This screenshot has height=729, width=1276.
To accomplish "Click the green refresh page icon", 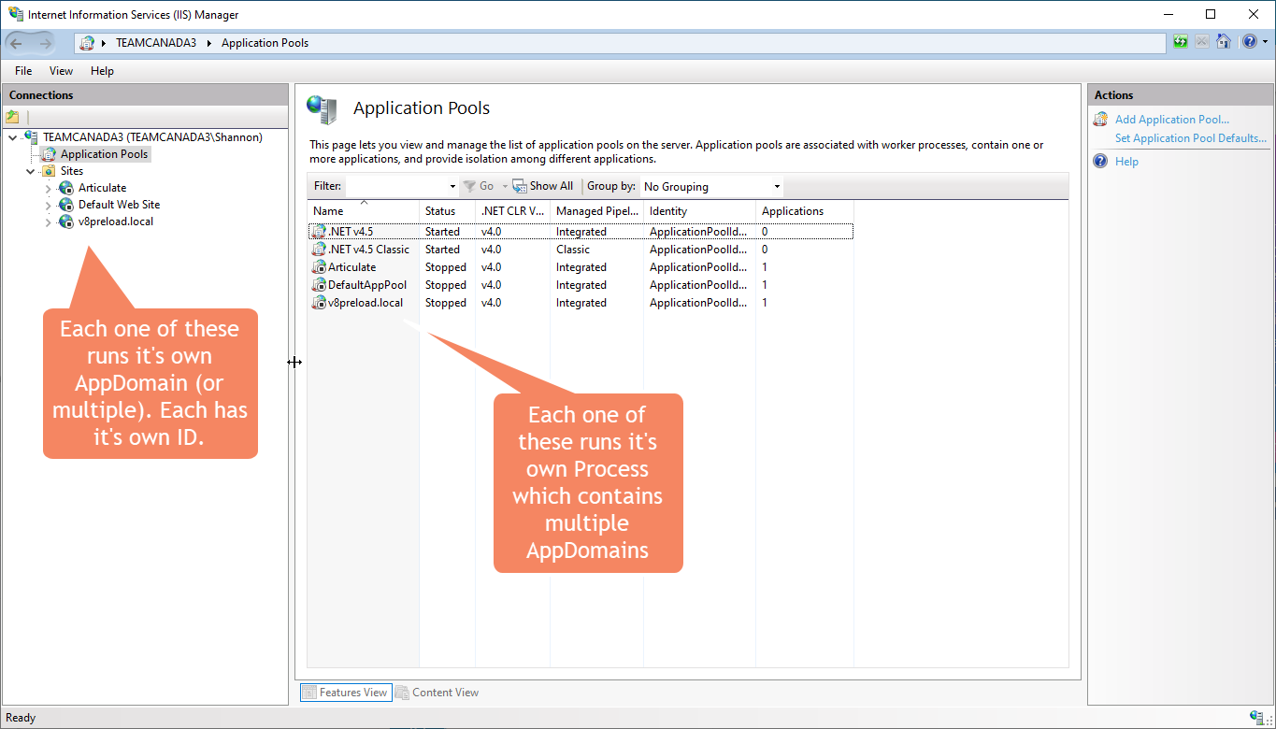I will pyautogui.click(x=1181, y=42).
